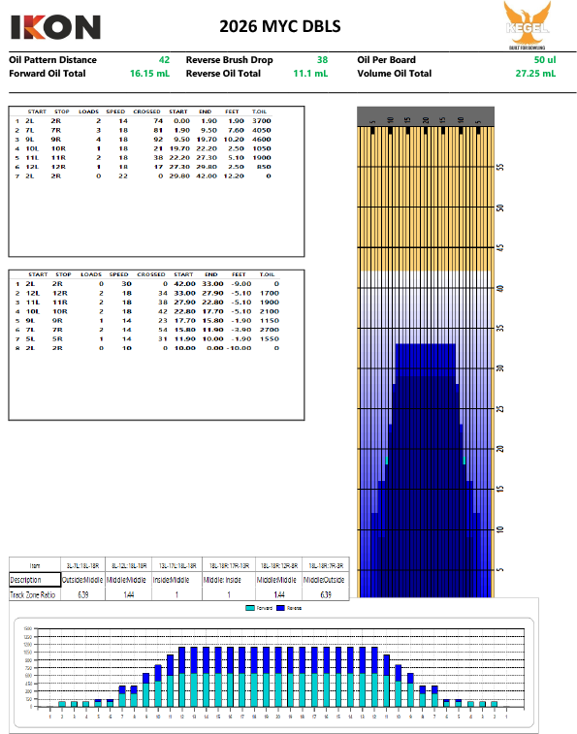Click the Oil Per Board 50 ul value
This screenshot has width=577, height=734.
pyautogui.click(x=545, y=60)
